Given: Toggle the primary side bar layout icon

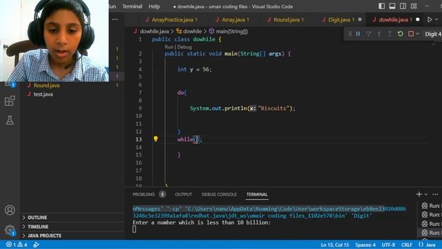Looking at the screenshot, I should coord(382,6).
